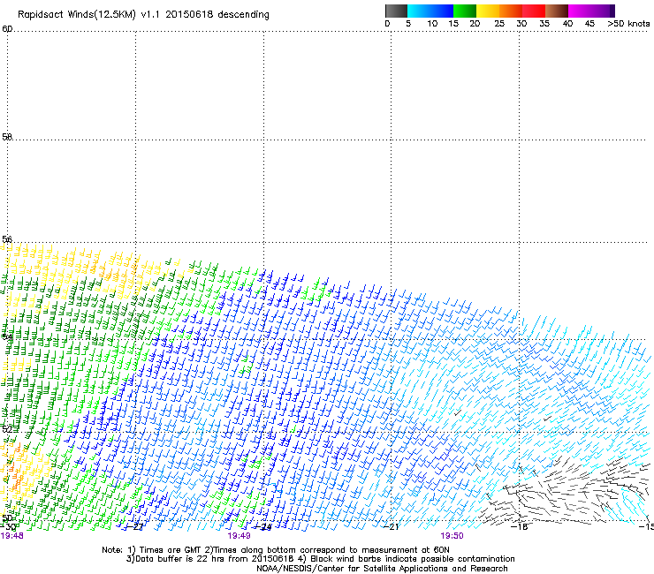Screen dimensions: 654x574
Task: Click the '10' legend scale label
Action: tap(432, 24)
